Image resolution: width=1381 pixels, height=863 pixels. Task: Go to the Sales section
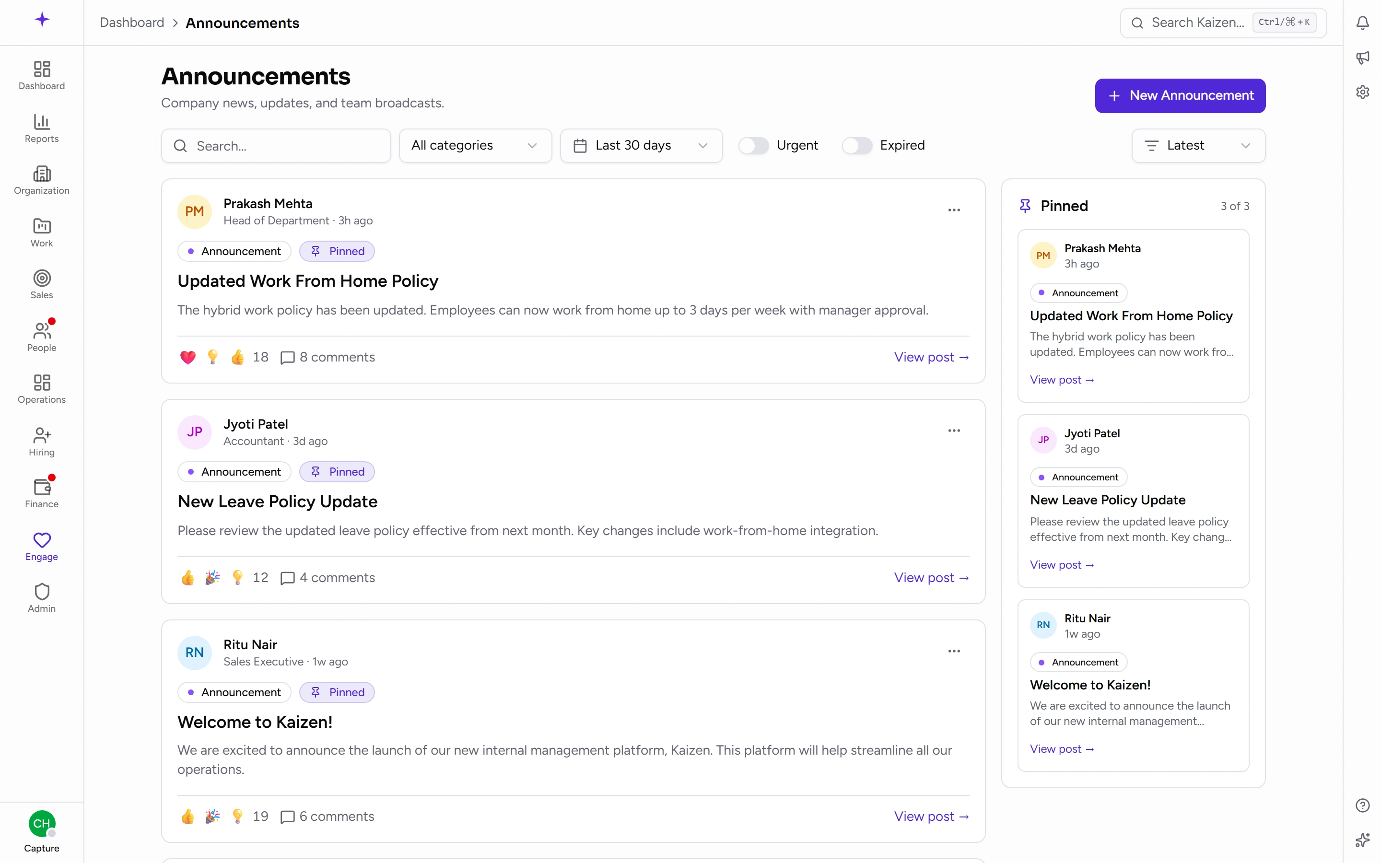point(42,285)
